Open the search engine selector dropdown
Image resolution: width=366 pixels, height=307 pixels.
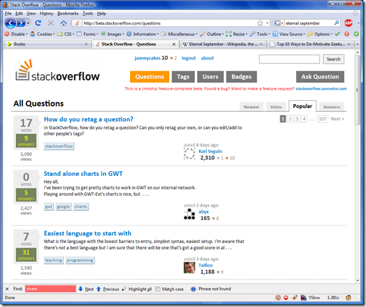pos(279,23)
